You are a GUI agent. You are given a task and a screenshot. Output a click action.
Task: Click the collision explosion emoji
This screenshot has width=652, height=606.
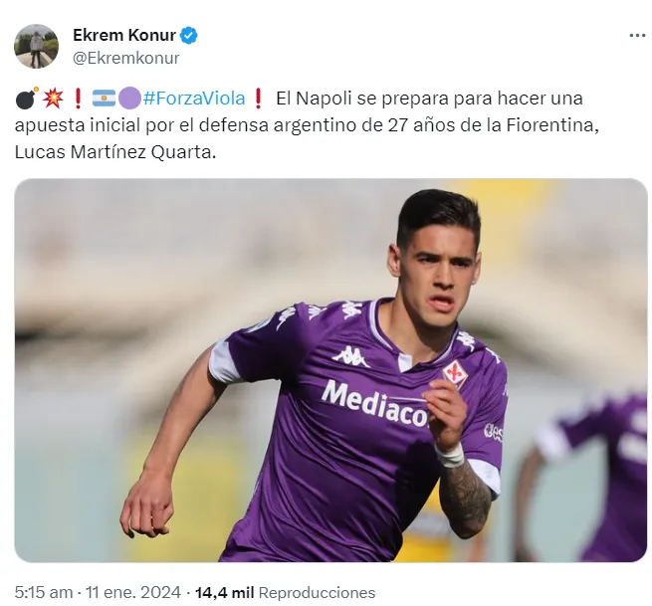53,99
